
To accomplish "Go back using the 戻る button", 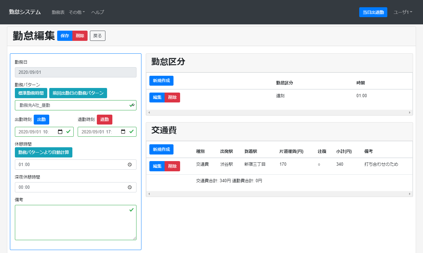I will pyautogui.click(x=97, y=36).
